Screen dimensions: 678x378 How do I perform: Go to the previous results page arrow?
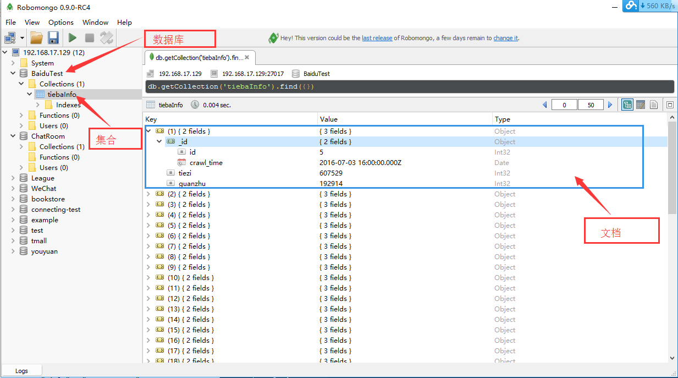click(544, 105)
